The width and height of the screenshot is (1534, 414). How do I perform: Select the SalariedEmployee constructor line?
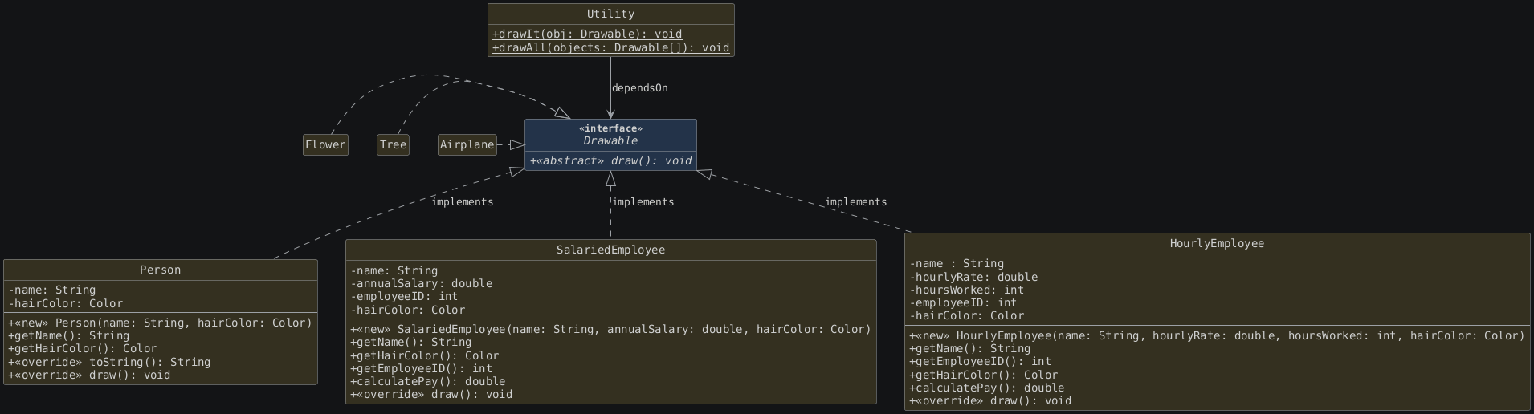click(x=610, y=329)
